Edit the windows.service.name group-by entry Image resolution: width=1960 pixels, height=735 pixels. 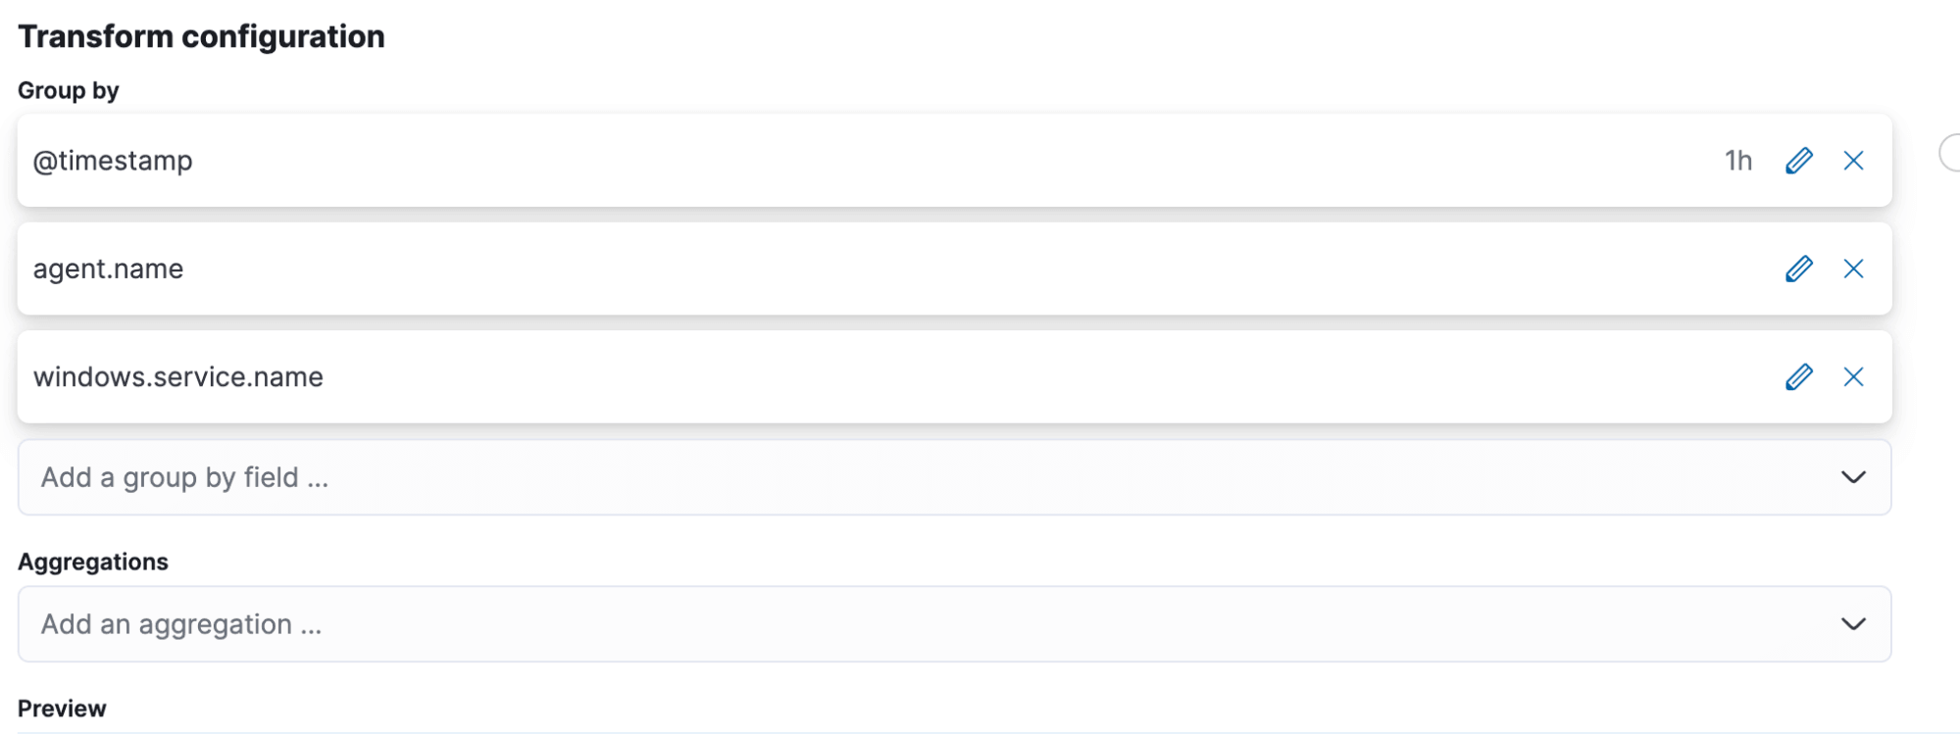(x=1798, y=377)
